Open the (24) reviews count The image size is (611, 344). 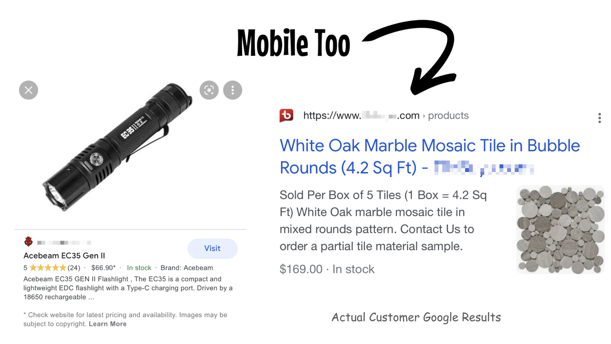point(73,268)
